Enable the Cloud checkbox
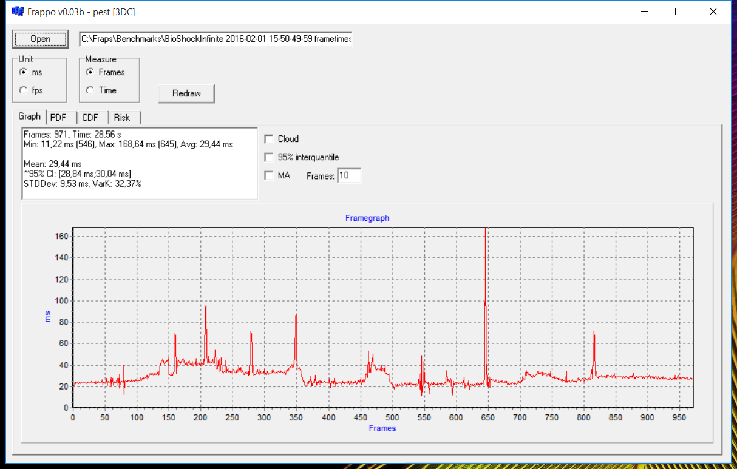 269,139
